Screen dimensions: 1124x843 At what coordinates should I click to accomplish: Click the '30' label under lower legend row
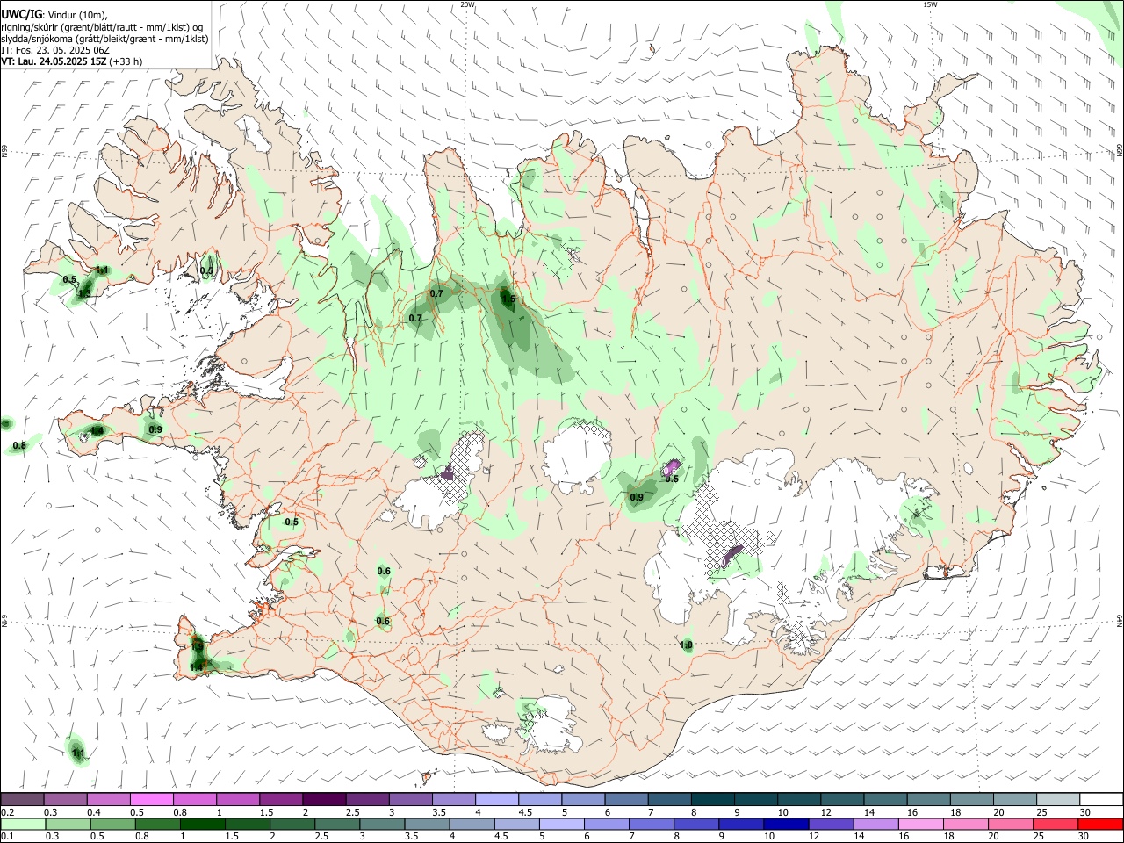[x=1084, y=837]
